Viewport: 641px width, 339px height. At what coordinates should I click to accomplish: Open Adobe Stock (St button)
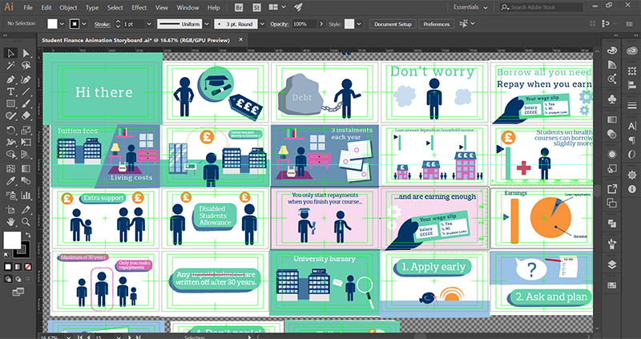coord(256,7)
